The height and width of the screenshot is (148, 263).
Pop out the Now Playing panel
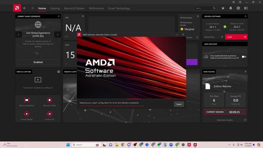pos(245,72)
